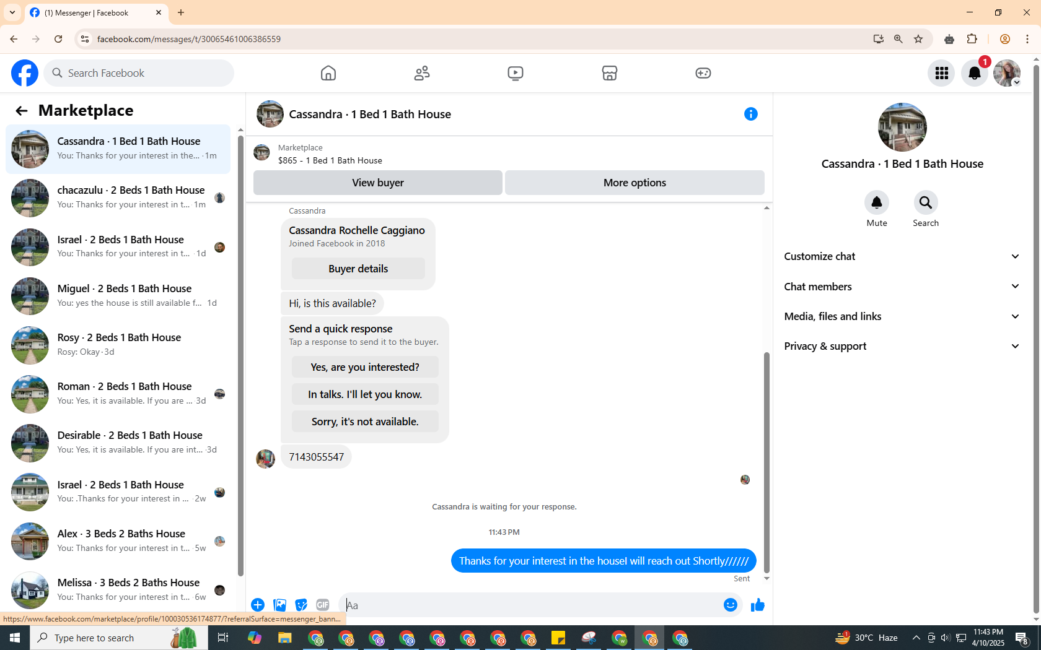Open chat with Rosy 2 Beds 1 Bath

(118, 345)
